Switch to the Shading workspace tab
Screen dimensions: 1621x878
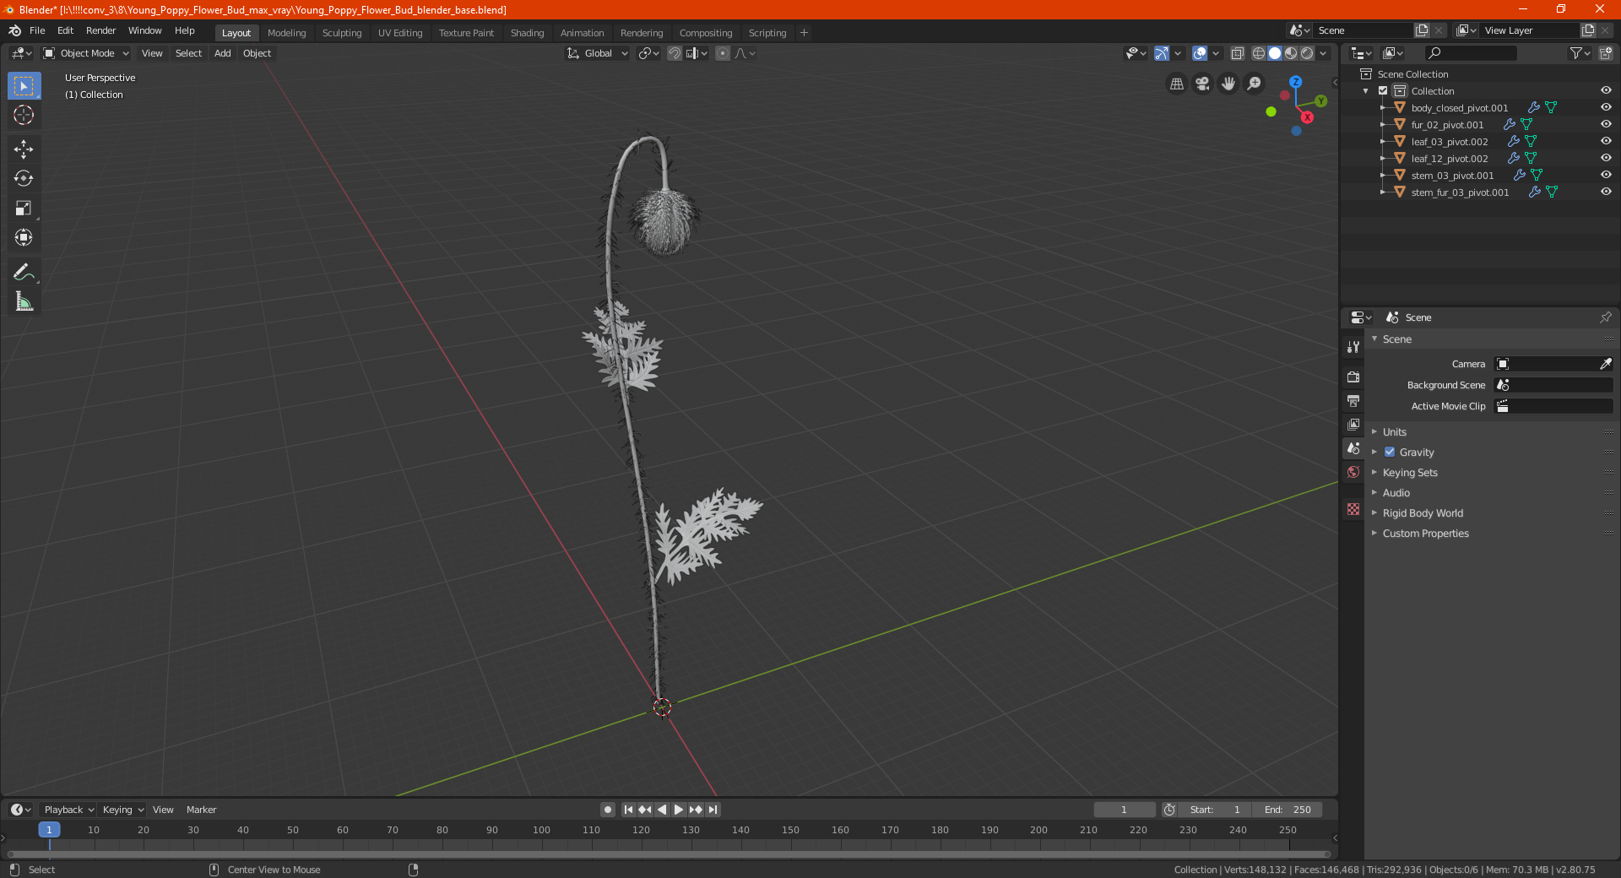pos(527,33)
